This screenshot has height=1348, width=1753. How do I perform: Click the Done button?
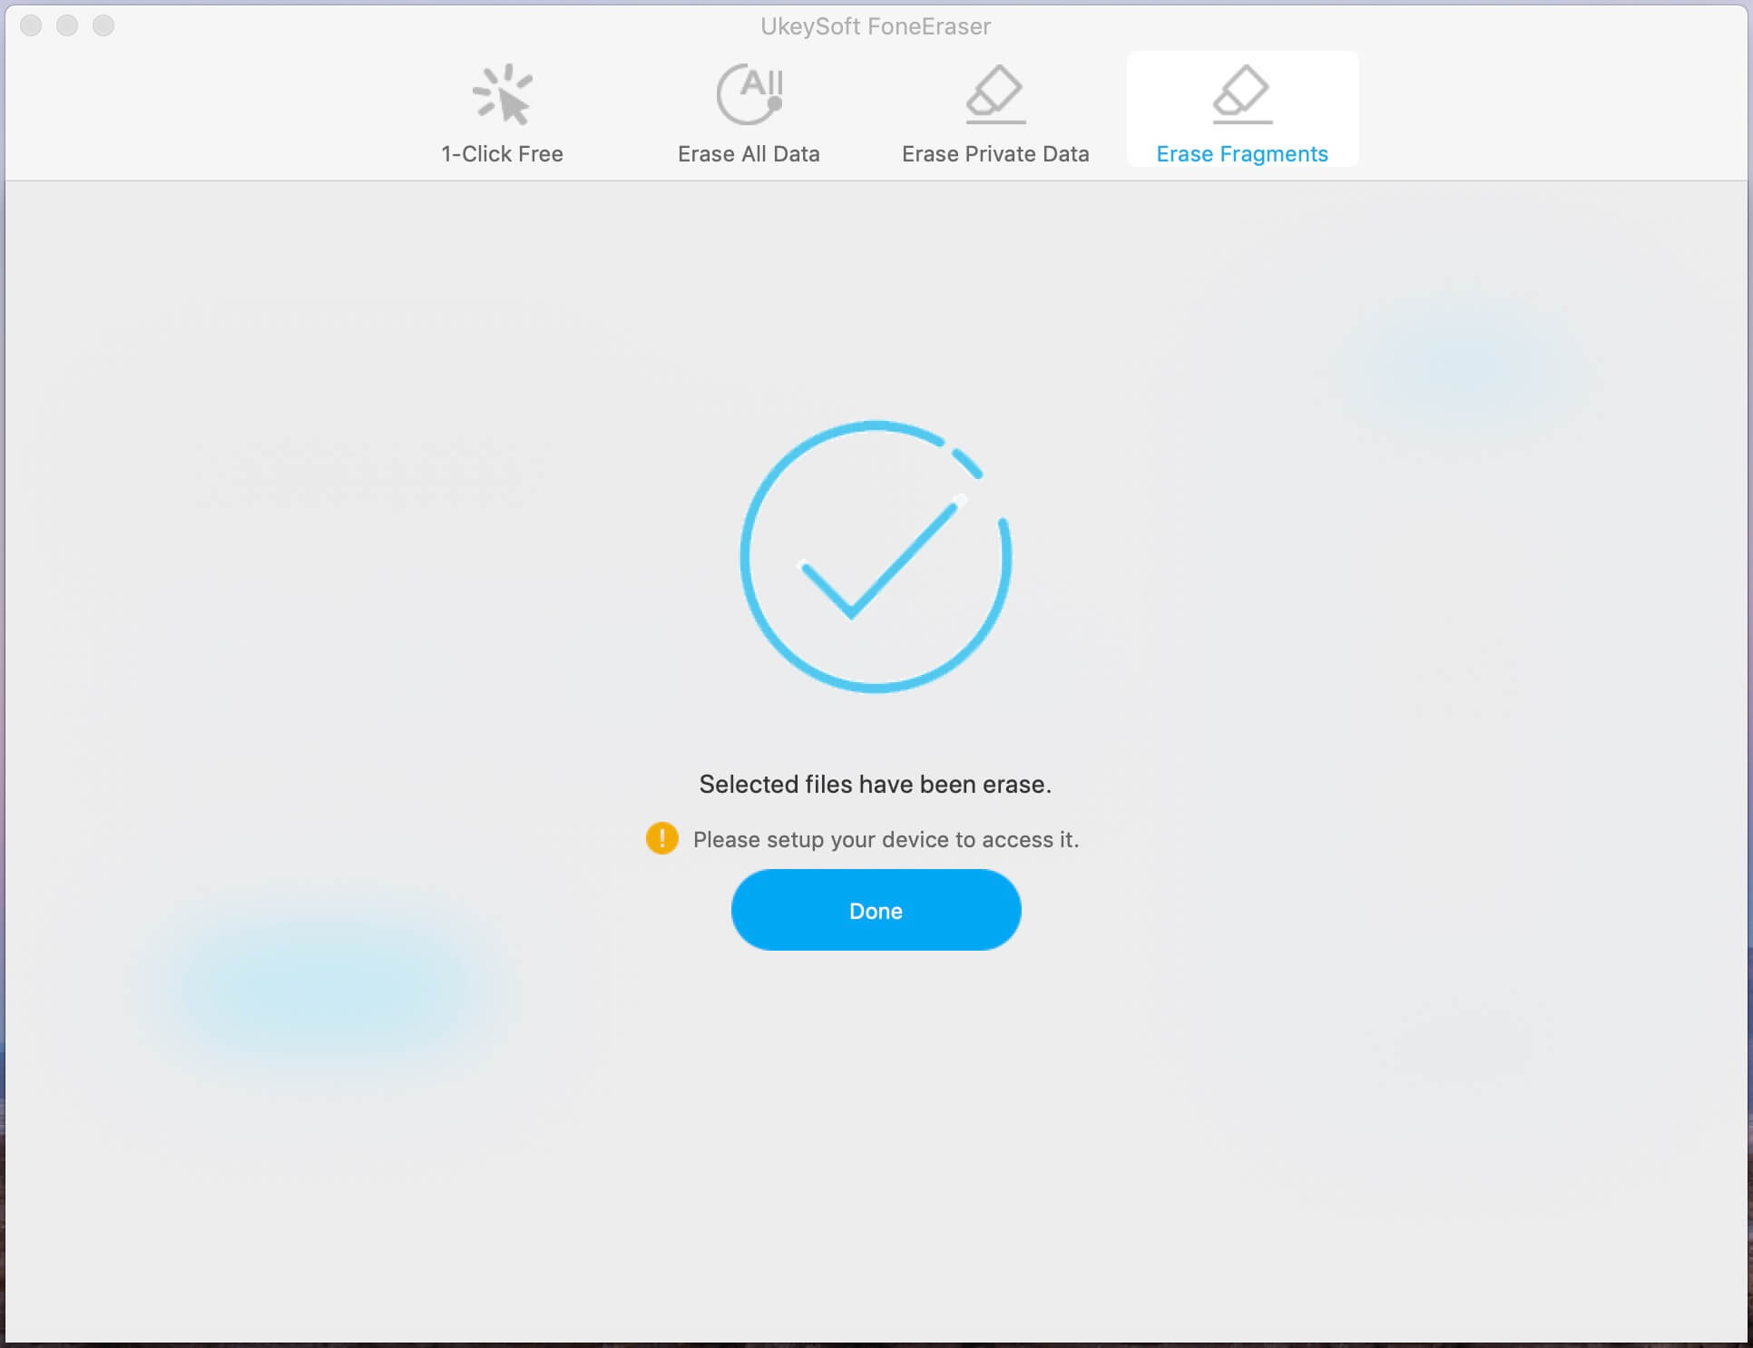[875, 909]
